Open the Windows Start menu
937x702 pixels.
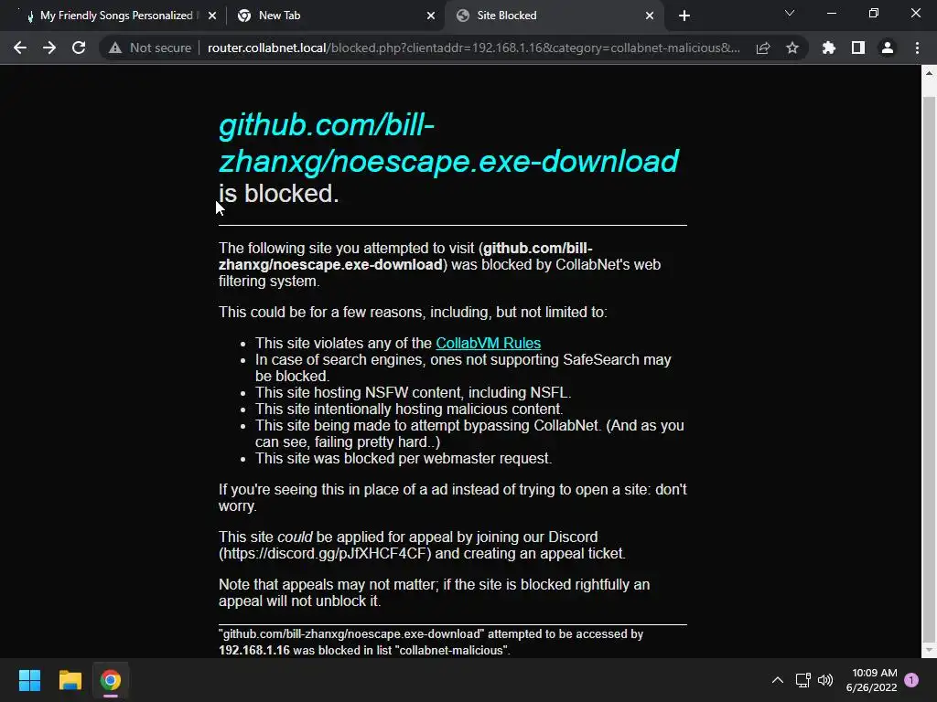[29, 680]
